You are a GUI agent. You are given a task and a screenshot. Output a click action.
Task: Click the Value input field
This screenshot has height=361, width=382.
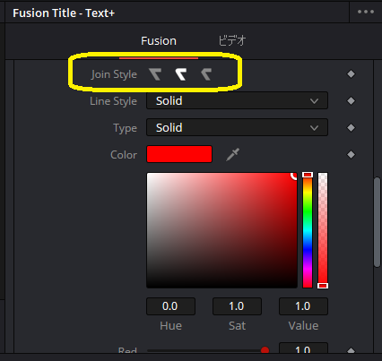(303, 306)
